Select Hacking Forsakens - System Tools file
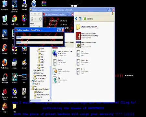This screenshot has width=146, height=117. [x=86, y=45]
